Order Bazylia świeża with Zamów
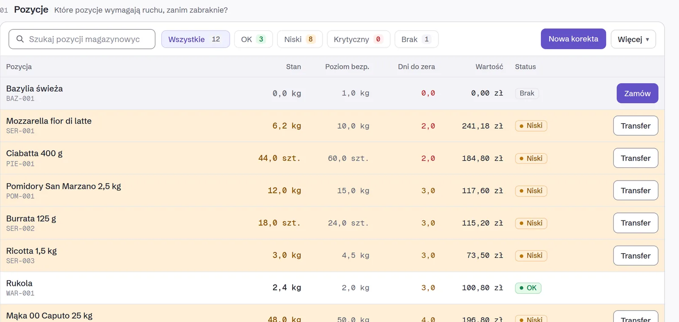This screenshot has height=322, width=679. tap(637, 93)
